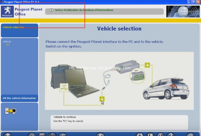Click the 'Use the "F1" key to cancel' text

(68, 121)
